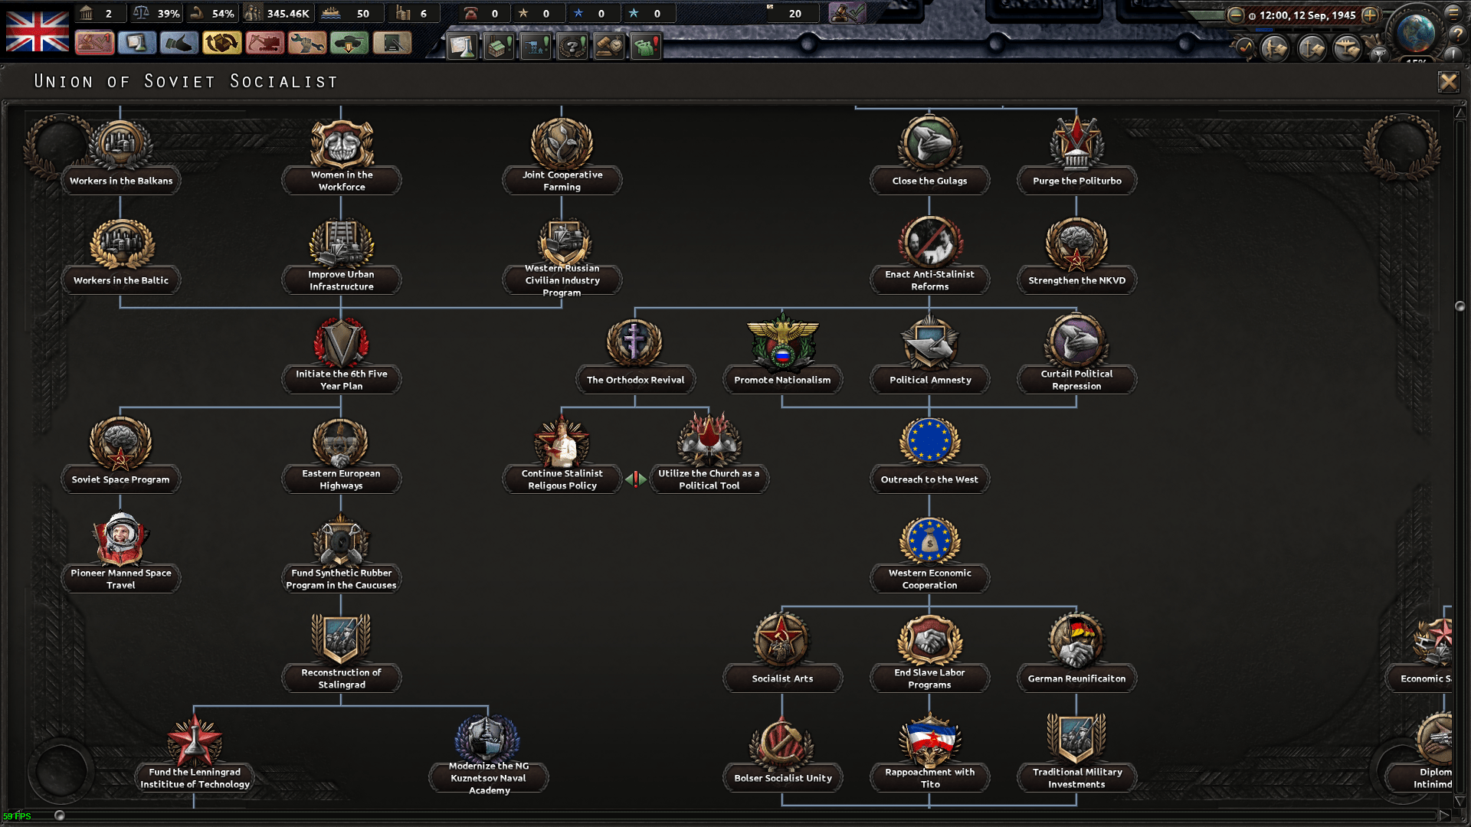Open the logistics panel with the book icon
1471x827 pixels.
392,44
